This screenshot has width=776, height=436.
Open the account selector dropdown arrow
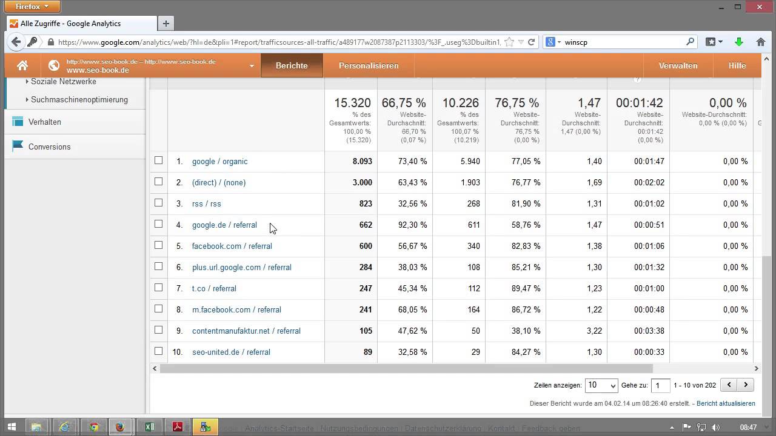[252, 66]
